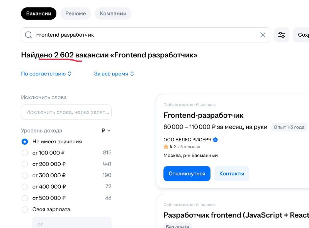Open the Frontend-разработчик vacancy title
The height and width of the screenshot is (228, 309).
point(204,116)
